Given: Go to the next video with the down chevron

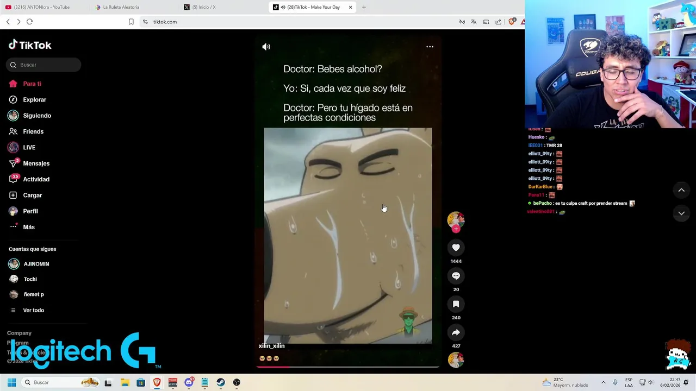Looking at the screenshot, I should [x=681, y=213].
